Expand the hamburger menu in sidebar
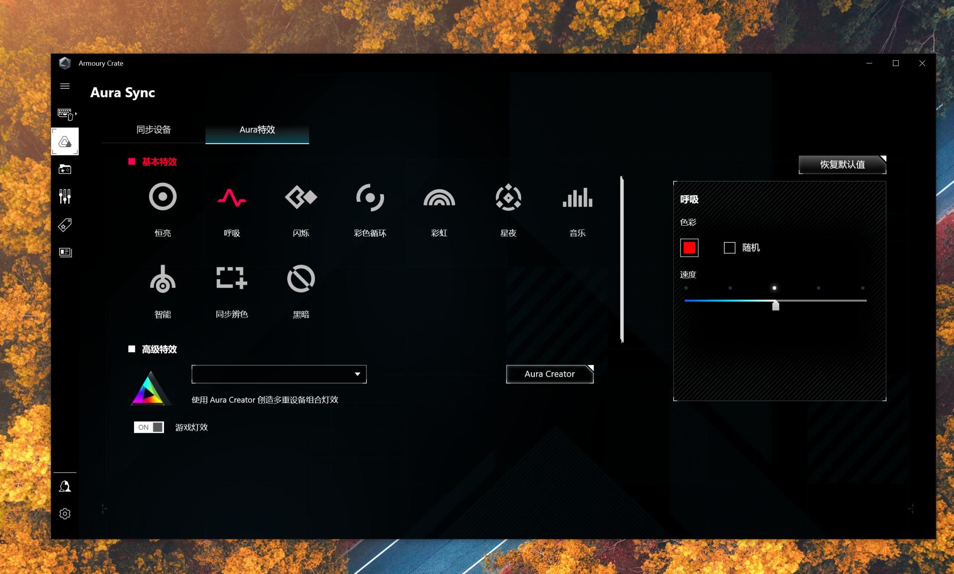954x574 pixels. point(65,86)
